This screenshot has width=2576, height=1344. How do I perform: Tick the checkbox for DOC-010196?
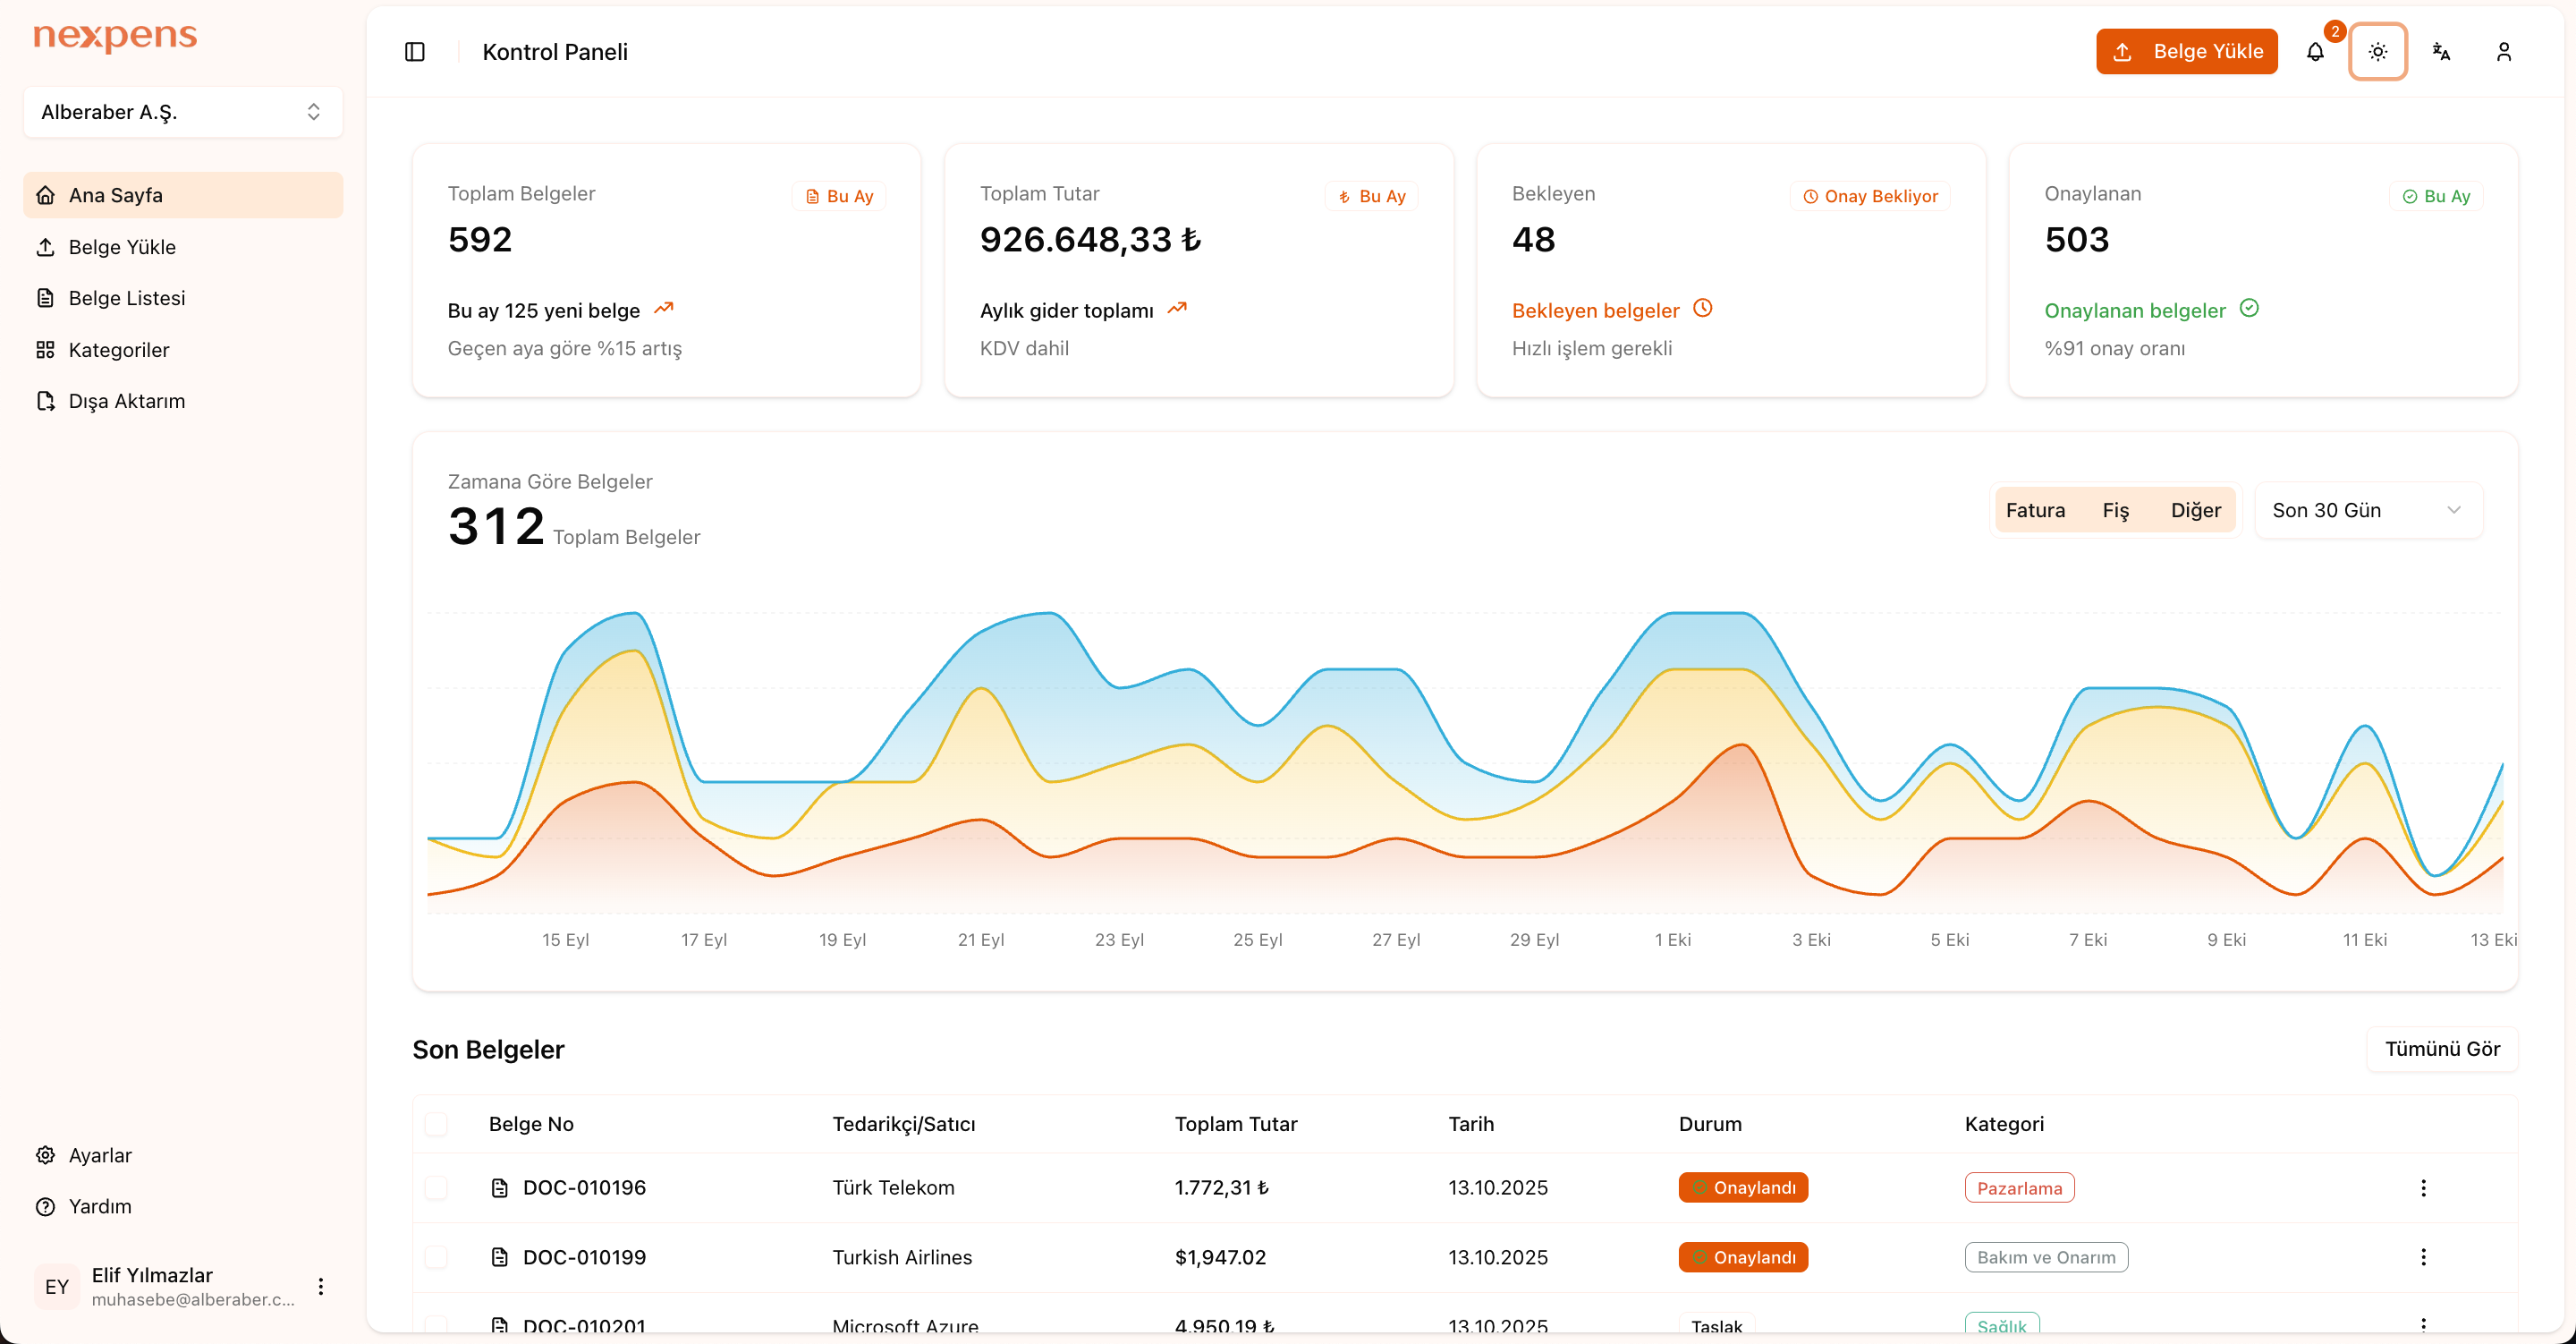[x=436, y=1188]
